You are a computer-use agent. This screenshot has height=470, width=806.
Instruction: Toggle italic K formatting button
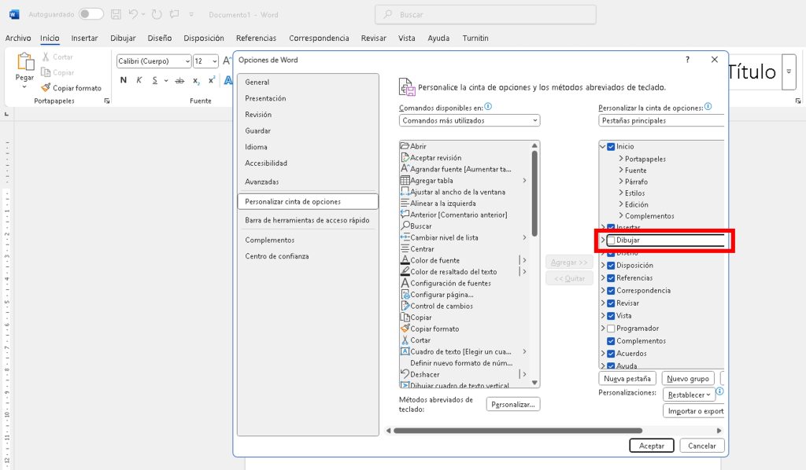(x=139, y=80)
